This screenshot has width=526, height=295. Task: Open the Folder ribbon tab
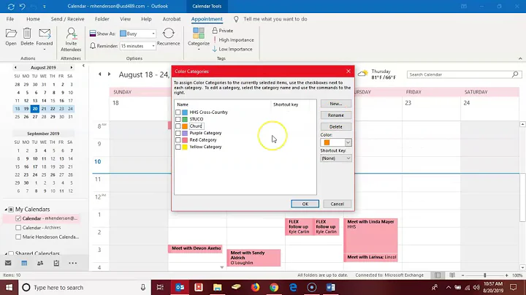click(x=102, y=19)
